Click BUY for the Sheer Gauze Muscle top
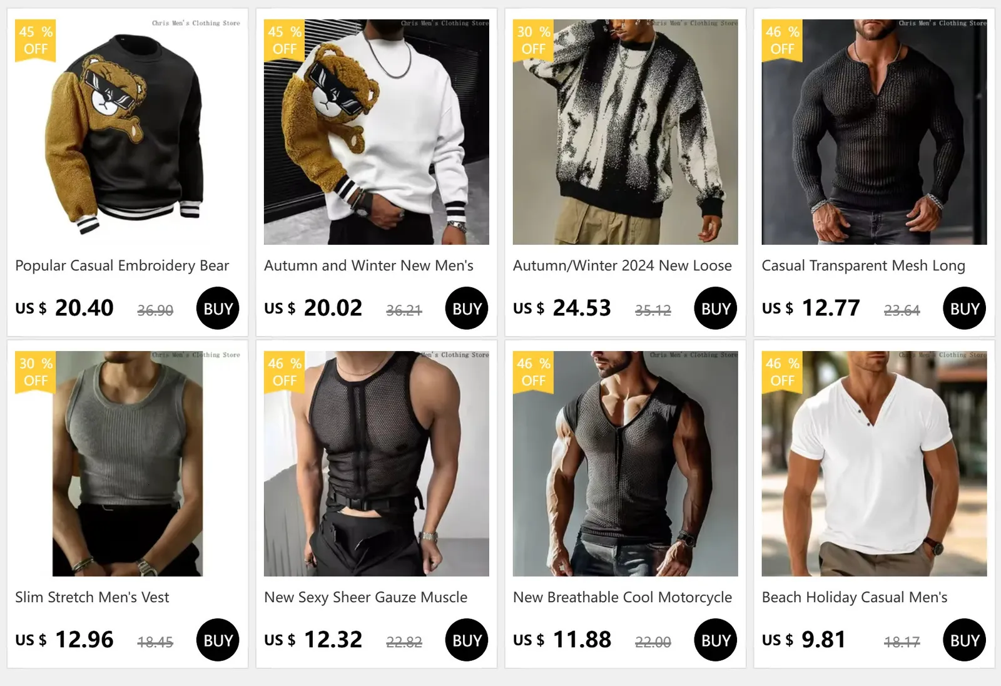Image resolution: width=1001 pixels, height=686 pixels. pos(467,640)
